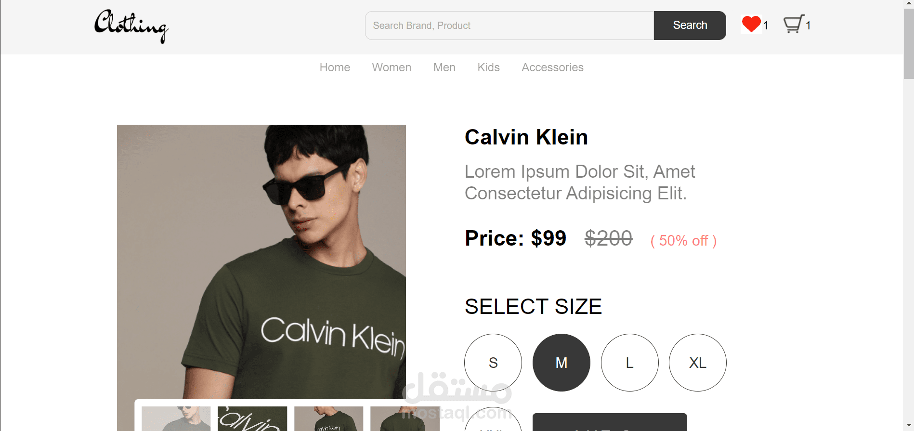
Task: Navigate to the Kids section
Action: 488,67
